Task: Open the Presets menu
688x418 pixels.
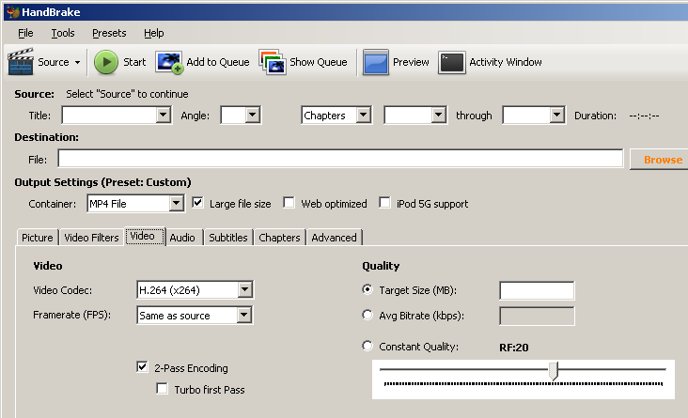Action: 109,33
